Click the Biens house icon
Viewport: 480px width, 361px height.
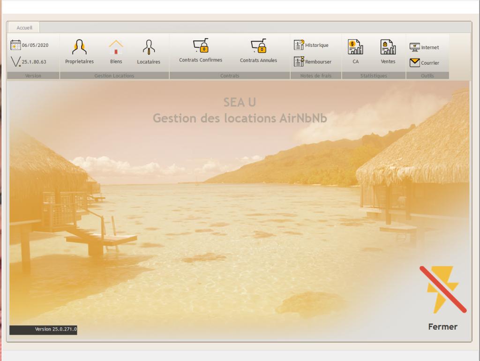tap(116, 47)
